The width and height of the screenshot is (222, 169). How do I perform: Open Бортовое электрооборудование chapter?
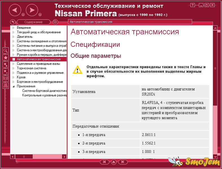[x=40, y=82]
